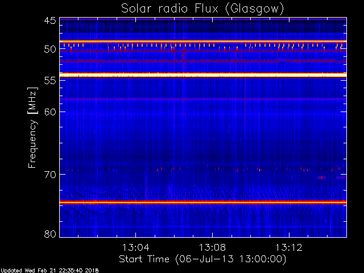Click the bright yellow band near 54 MHz
Viewport: 364px width, 273px height.
[203, 75]
